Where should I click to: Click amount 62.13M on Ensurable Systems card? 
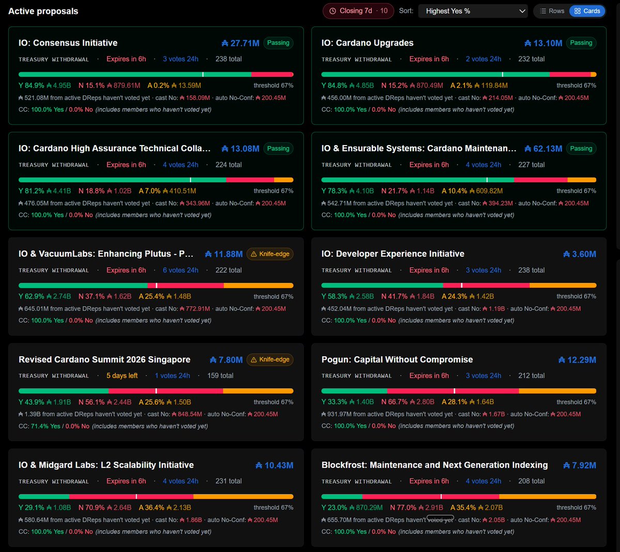click(x=543, y=149)
